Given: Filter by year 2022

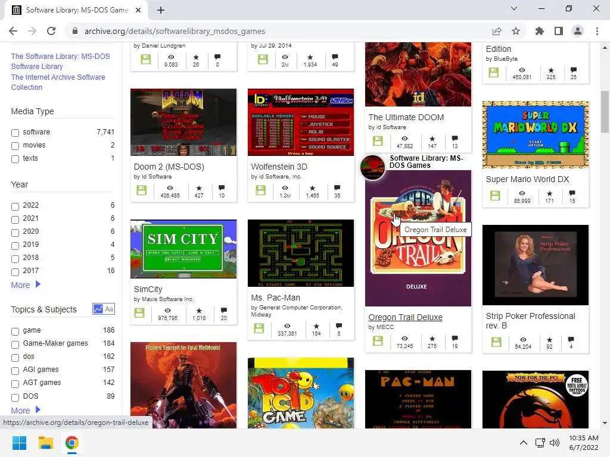Looking at the screenshot, I should point(15,206).
